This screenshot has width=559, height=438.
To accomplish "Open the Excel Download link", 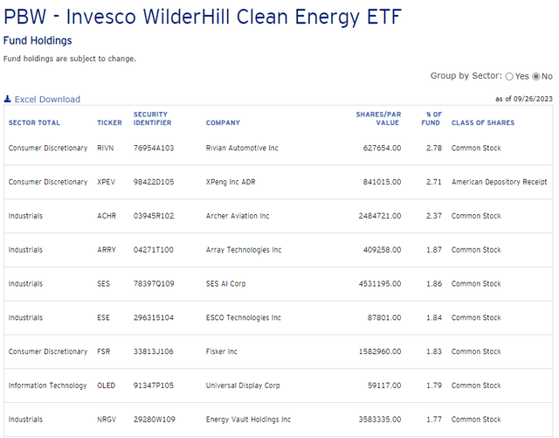I will pyautogui.click(x=47, y=100).
